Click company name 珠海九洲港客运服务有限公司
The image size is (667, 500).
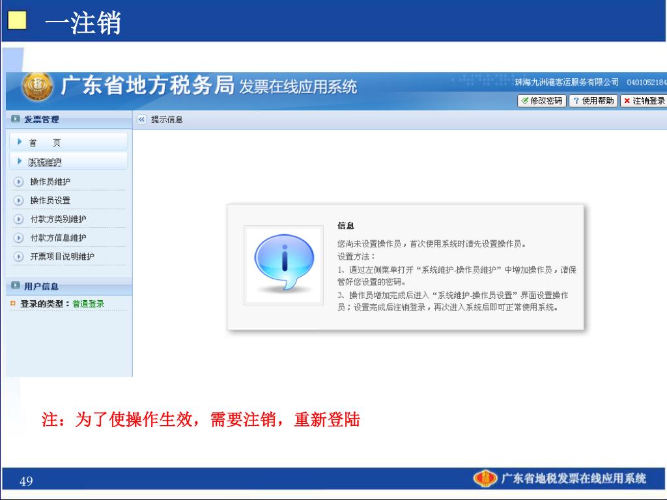click(567, 82)
